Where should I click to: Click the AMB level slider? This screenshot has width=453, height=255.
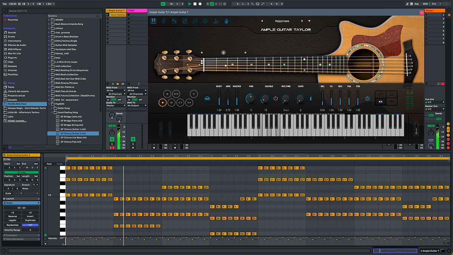click(x=228, y=98)
